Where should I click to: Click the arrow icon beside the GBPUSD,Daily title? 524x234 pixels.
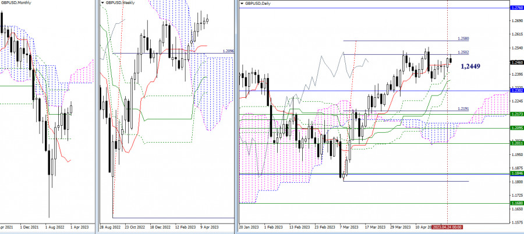(242, 3)
